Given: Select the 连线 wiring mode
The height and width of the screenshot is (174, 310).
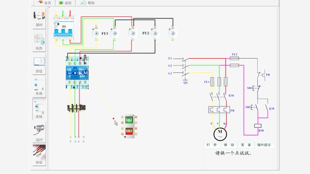Looking at the screenshot, I should (x=39, y=110).
